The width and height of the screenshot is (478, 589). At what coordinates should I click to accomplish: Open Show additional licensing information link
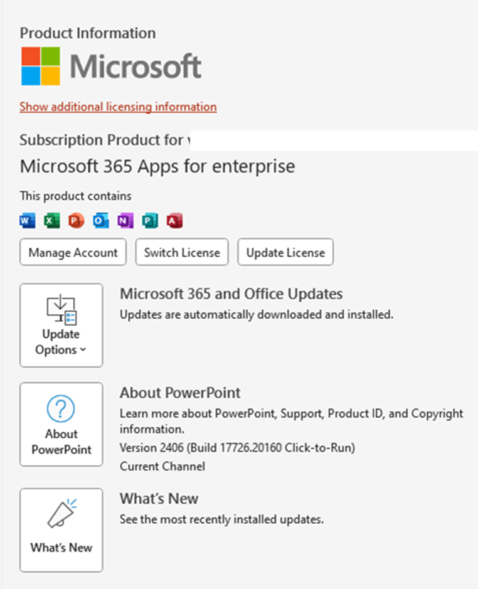click(x=118, y=107)
